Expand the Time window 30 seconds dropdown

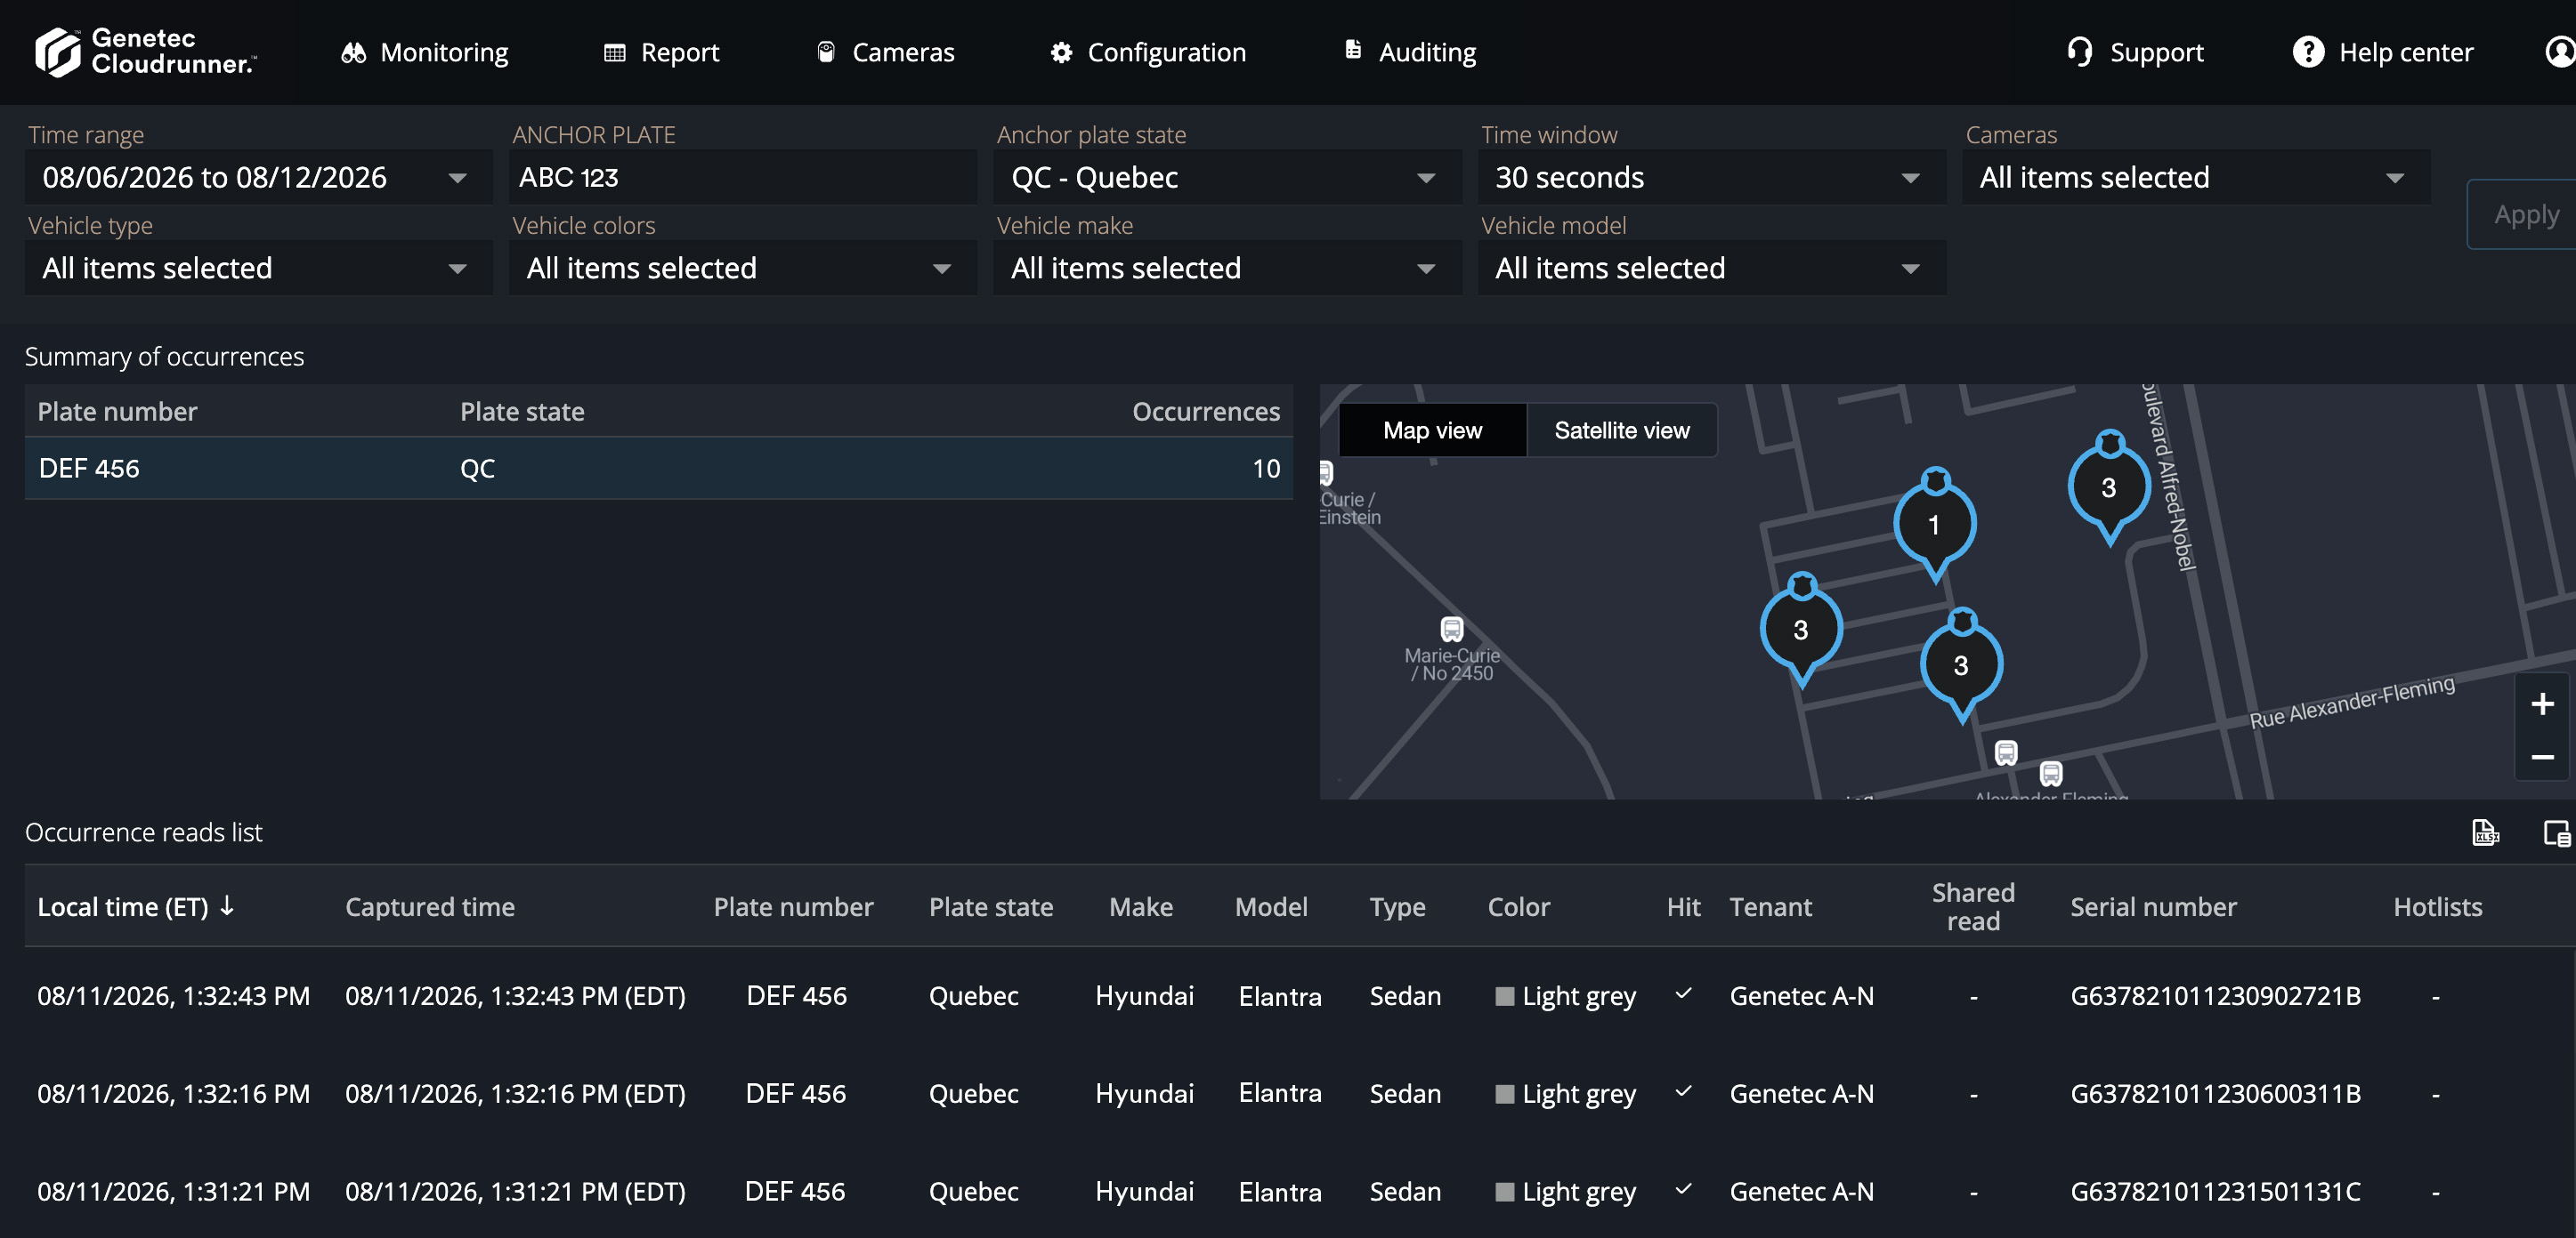coord(1711,178)
